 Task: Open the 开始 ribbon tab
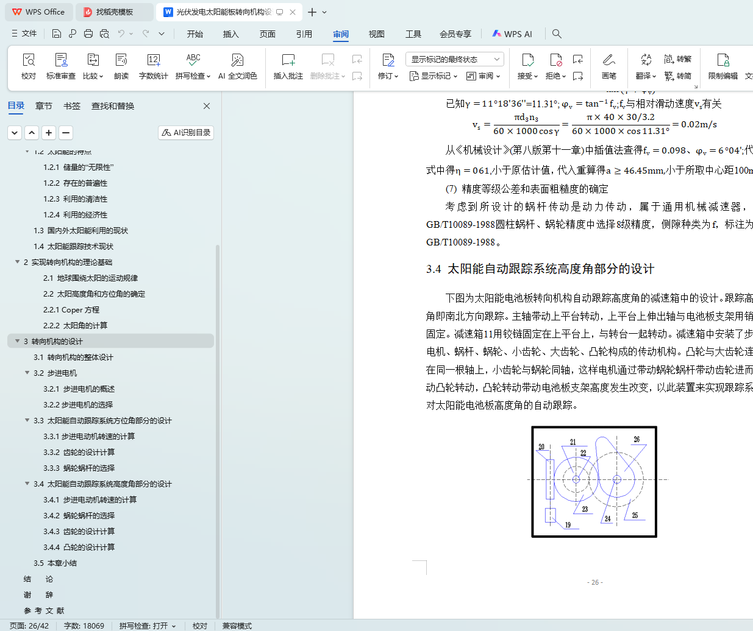(195, 34)
